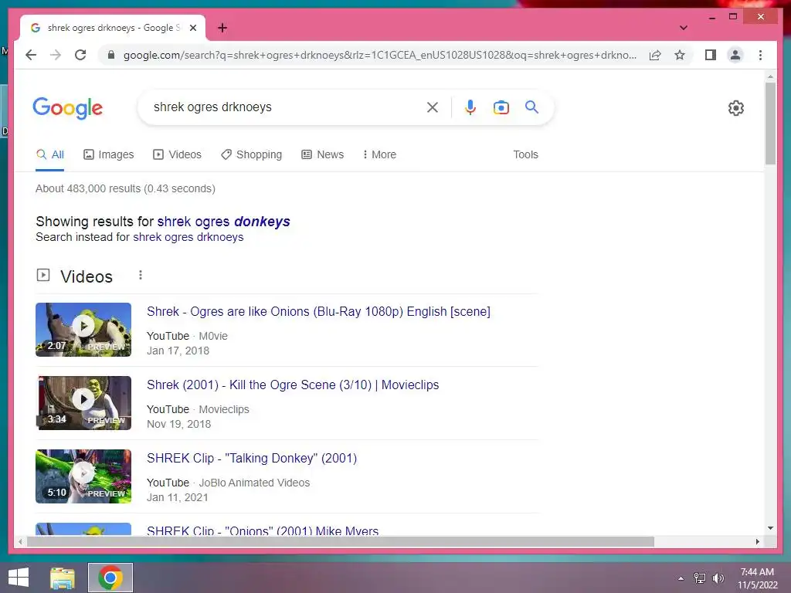Click the horizontal scrollbar thumb
Screen dimensions: 791x593
341,541
